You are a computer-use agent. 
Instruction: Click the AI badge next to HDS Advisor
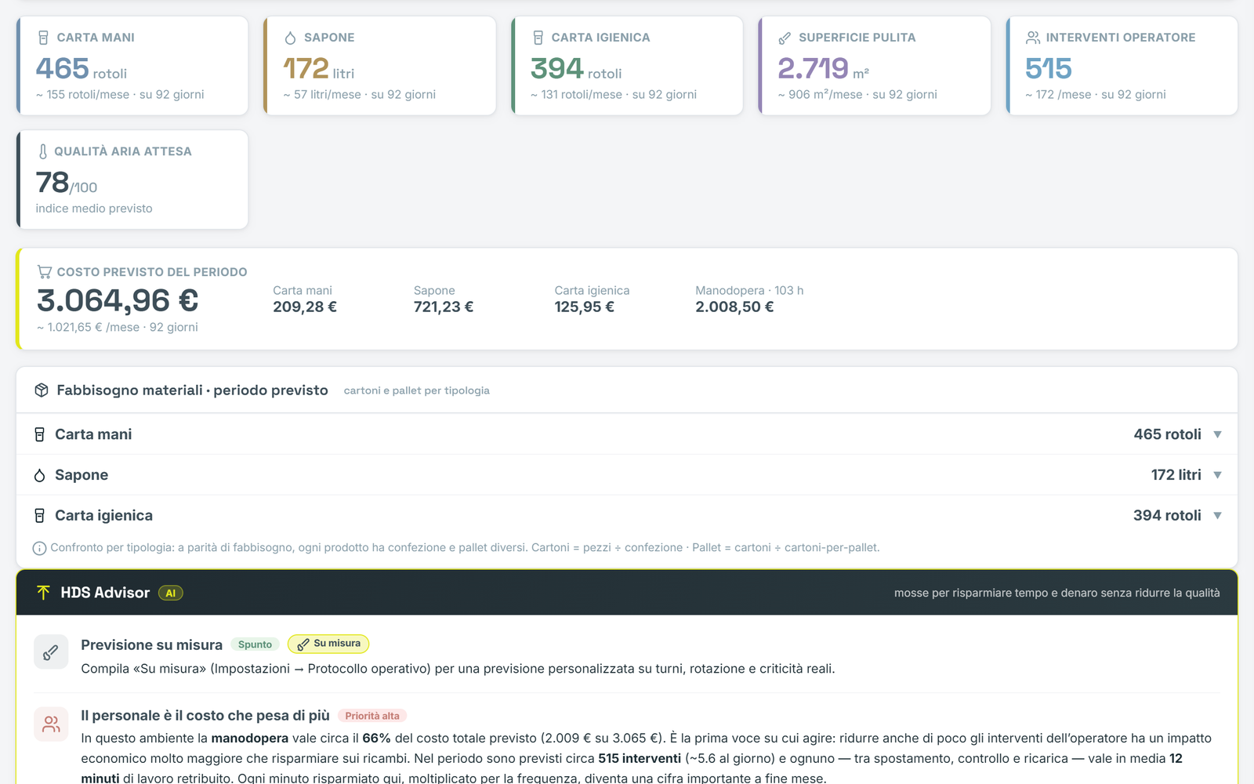click(171, 593)
